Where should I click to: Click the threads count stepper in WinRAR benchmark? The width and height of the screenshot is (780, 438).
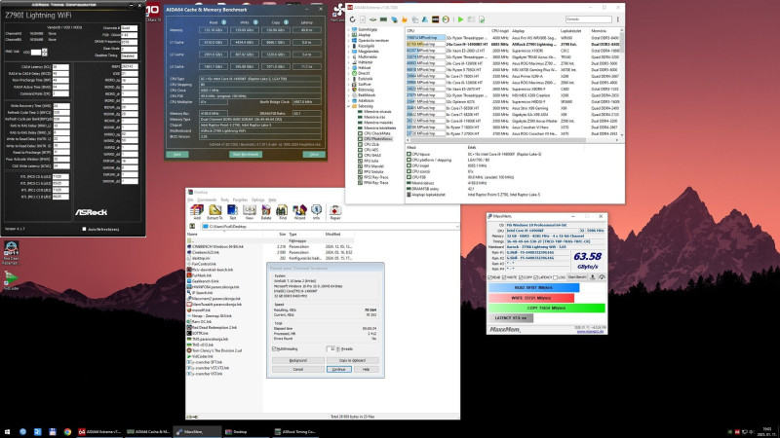coord(338,349)
